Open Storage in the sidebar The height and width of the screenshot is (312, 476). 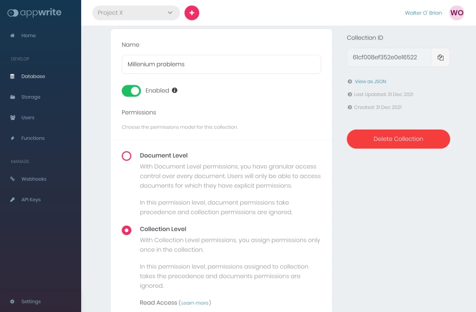[31, 97]
